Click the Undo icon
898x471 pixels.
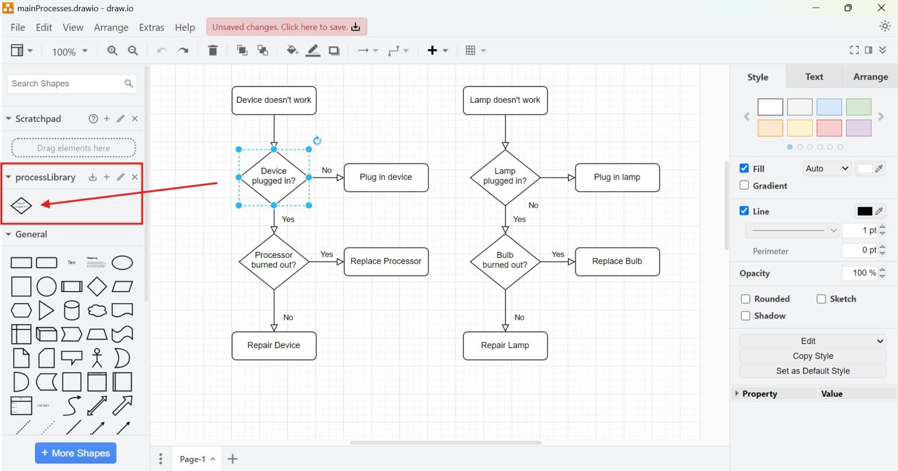click(162, 50)
